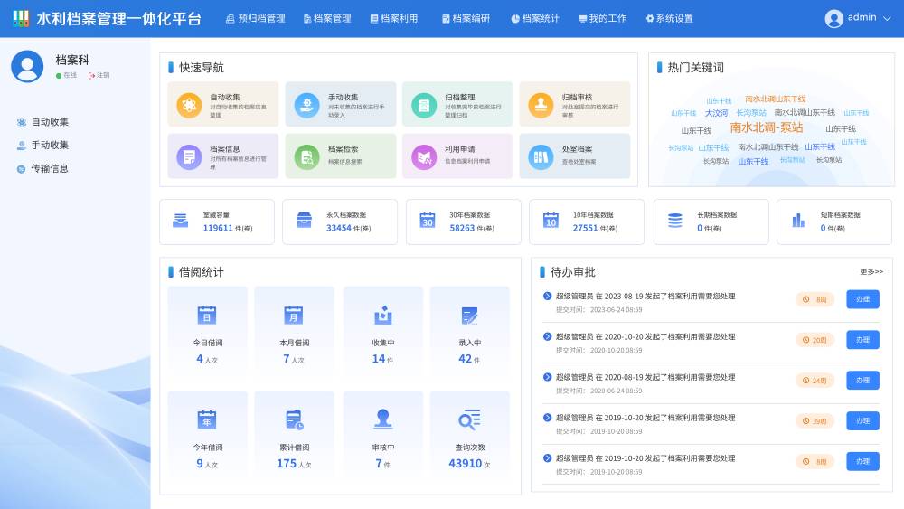Click the 24周 duration badge
The width and height of the screenshot is (904, 509).
815,381
